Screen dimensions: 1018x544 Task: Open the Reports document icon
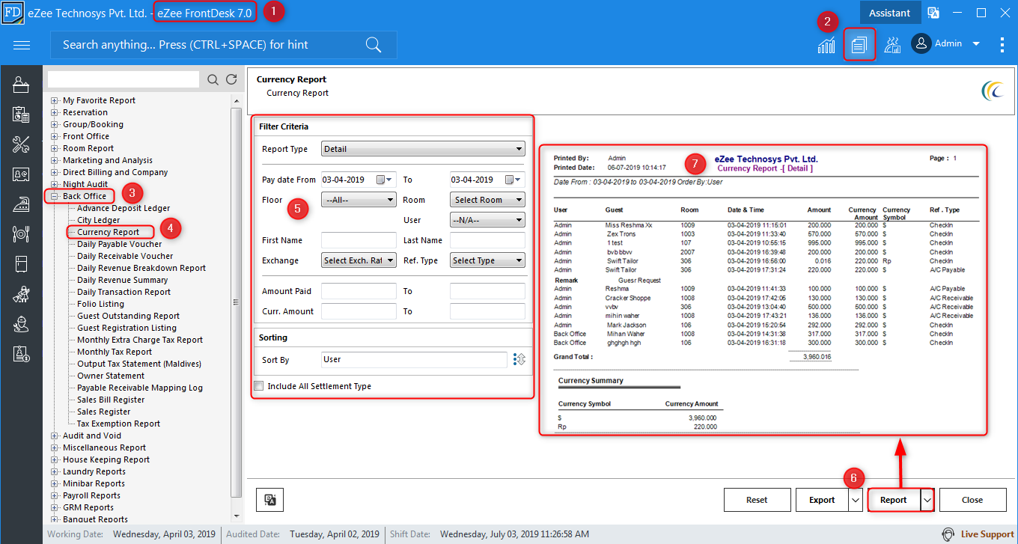pos(859,45)
